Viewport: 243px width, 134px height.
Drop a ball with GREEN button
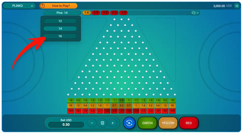[x=147, y=123]
